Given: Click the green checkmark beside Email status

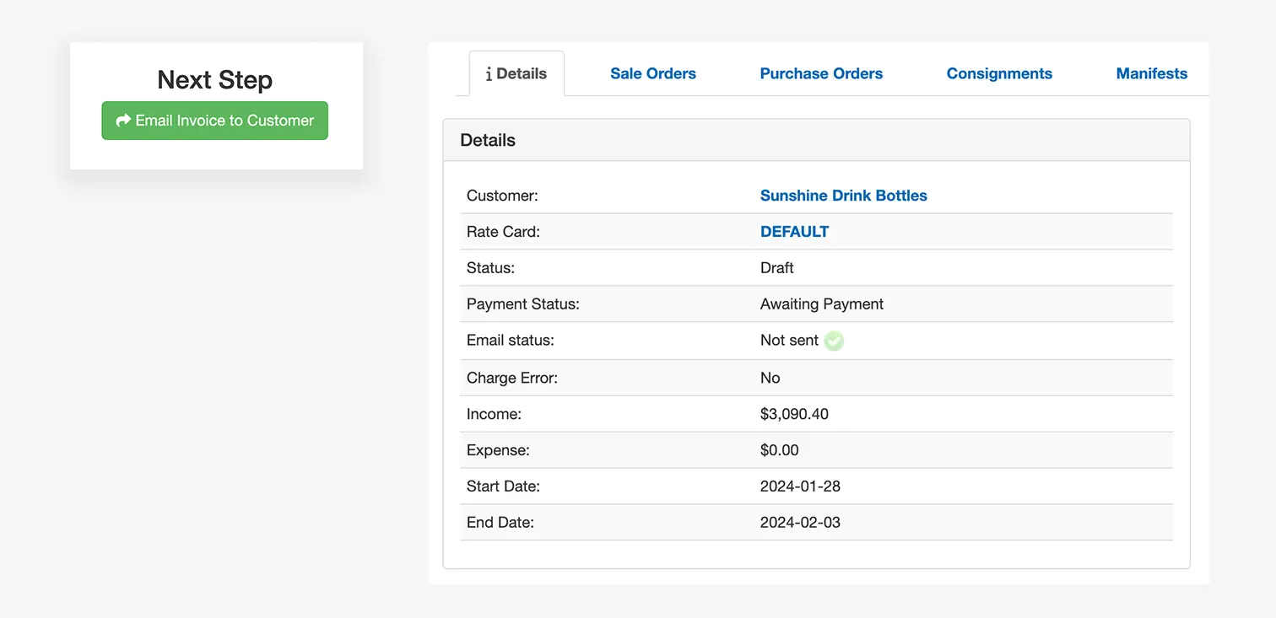Looking at the screenshot, I should point(834,341).
